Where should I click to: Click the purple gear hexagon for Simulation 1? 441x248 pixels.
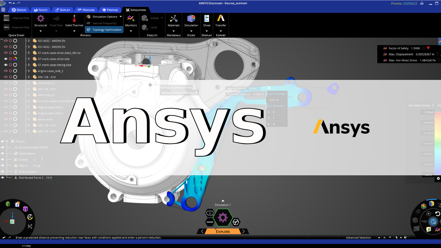coord(223,217)
